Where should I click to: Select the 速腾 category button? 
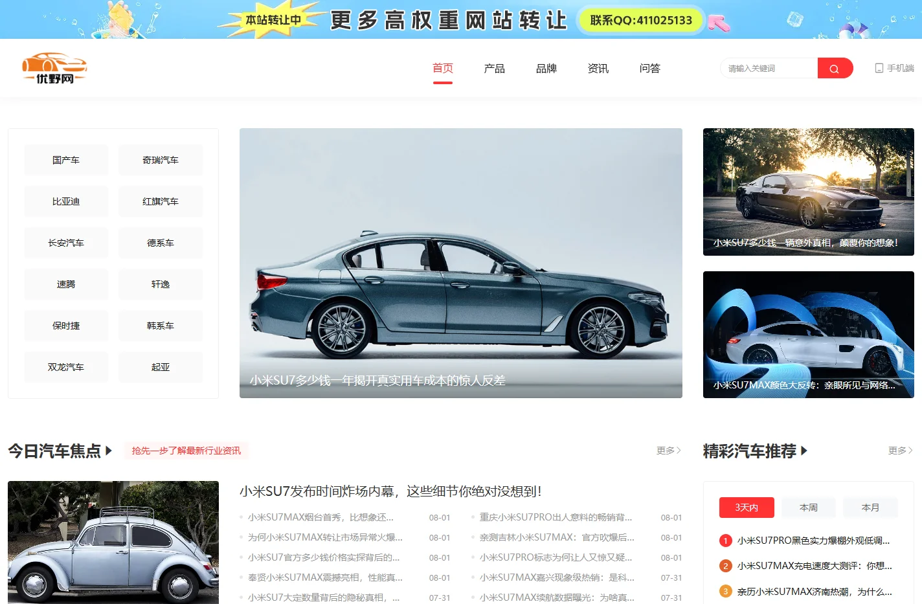[x=66, y=284]
